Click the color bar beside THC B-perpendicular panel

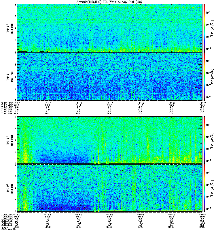pos(204,140)
